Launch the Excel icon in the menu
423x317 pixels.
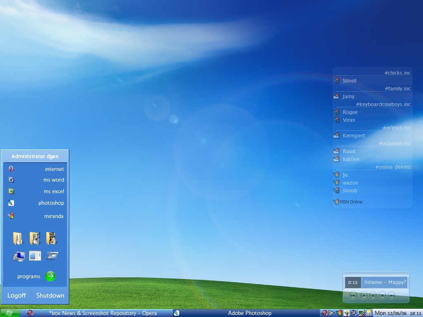pyautogui.click(x=11, y=191)
